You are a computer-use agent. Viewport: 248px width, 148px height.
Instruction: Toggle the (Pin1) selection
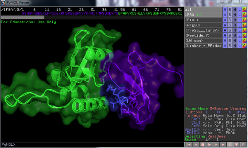click(203, 20)
